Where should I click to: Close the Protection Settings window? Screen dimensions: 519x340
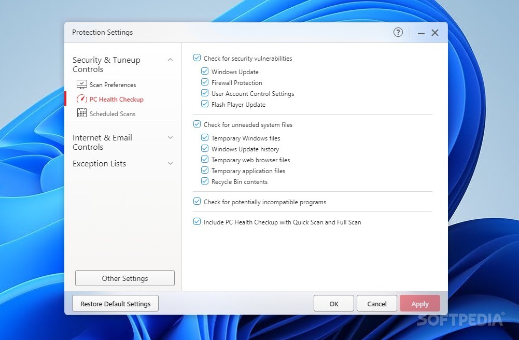tap(435, 33)
